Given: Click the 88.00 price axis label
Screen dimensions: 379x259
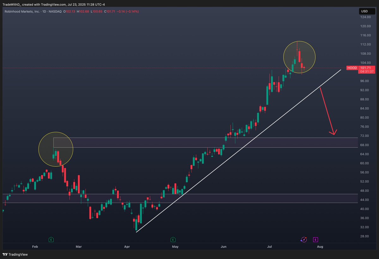Looking at the screenshot, I should (x=364, y=99).
